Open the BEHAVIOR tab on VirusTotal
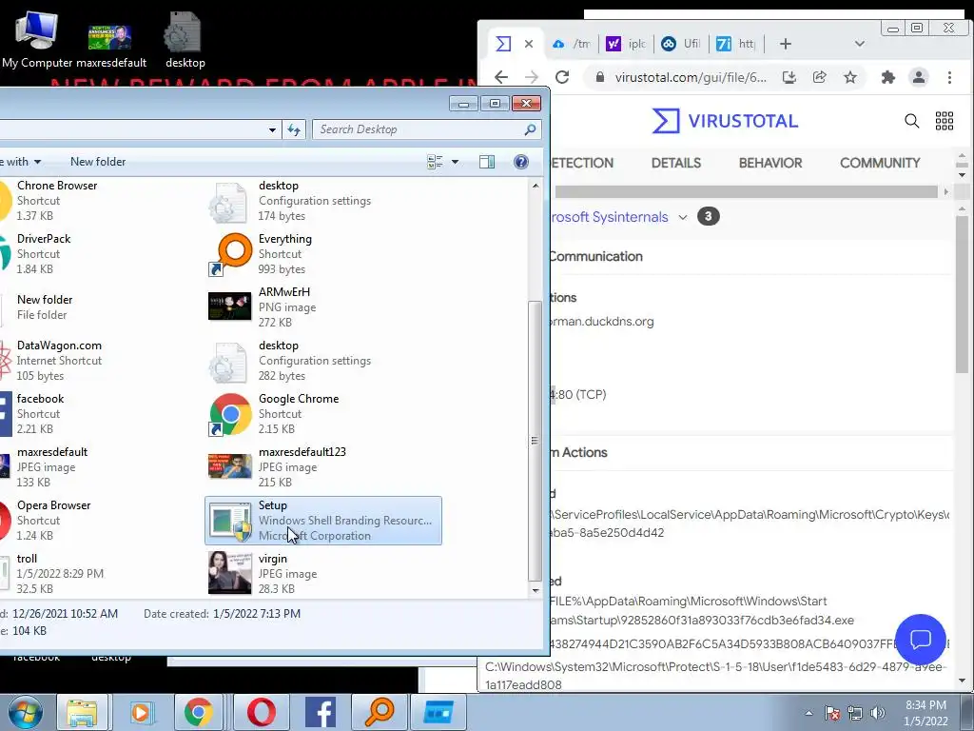The image size is (974, 731). coord(770,163)
